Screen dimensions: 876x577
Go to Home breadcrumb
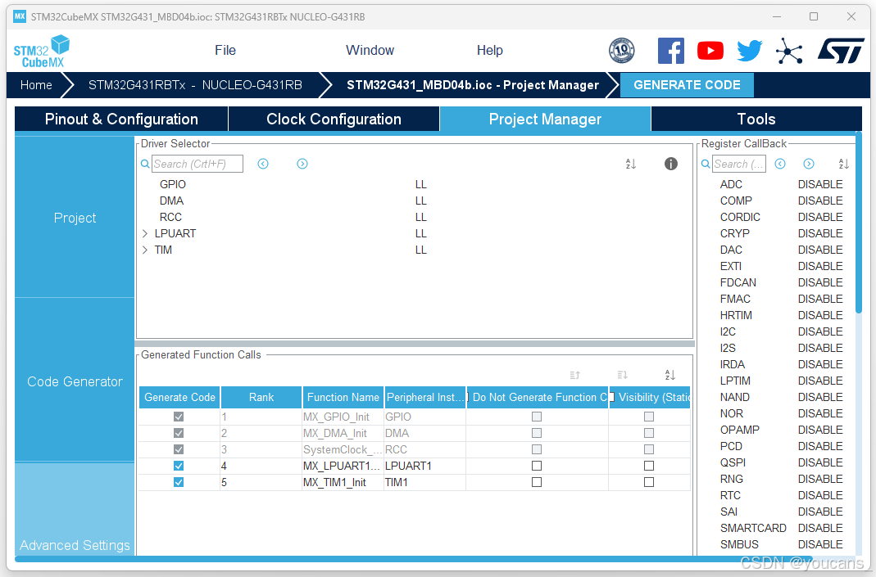click(x=36, y=85)
